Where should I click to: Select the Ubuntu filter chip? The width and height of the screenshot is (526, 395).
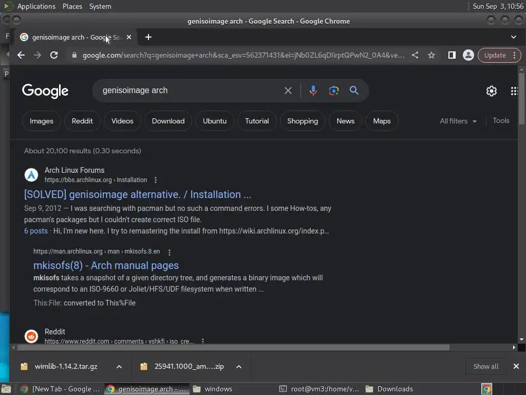(x=215, y=121)
